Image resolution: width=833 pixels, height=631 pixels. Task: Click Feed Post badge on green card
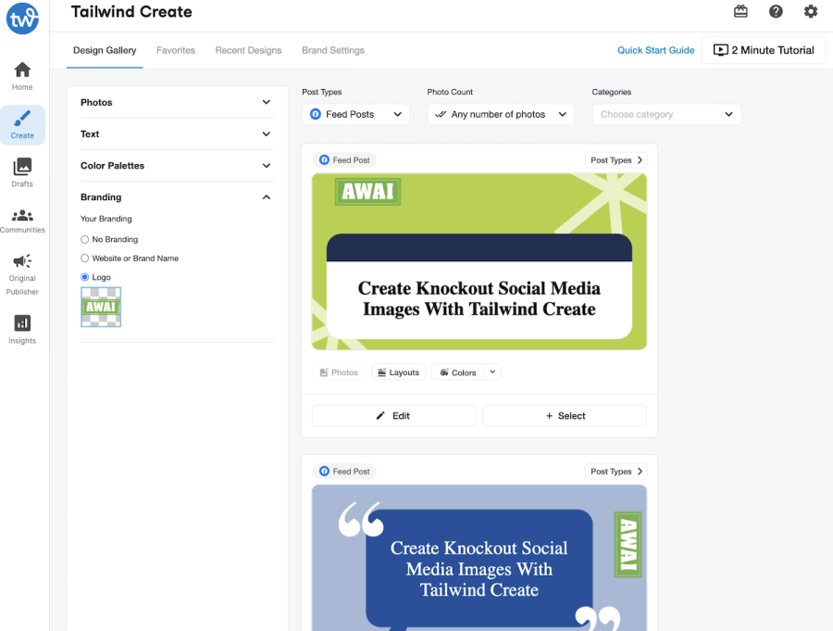pyautogui.click(x=344, y=160)
